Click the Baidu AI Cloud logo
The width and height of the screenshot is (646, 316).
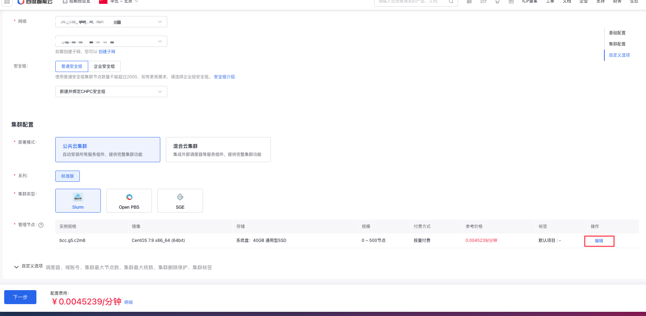(x=35, y=2)
